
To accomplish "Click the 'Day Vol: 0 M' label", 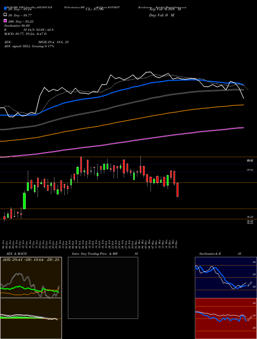I will (161, 15).
